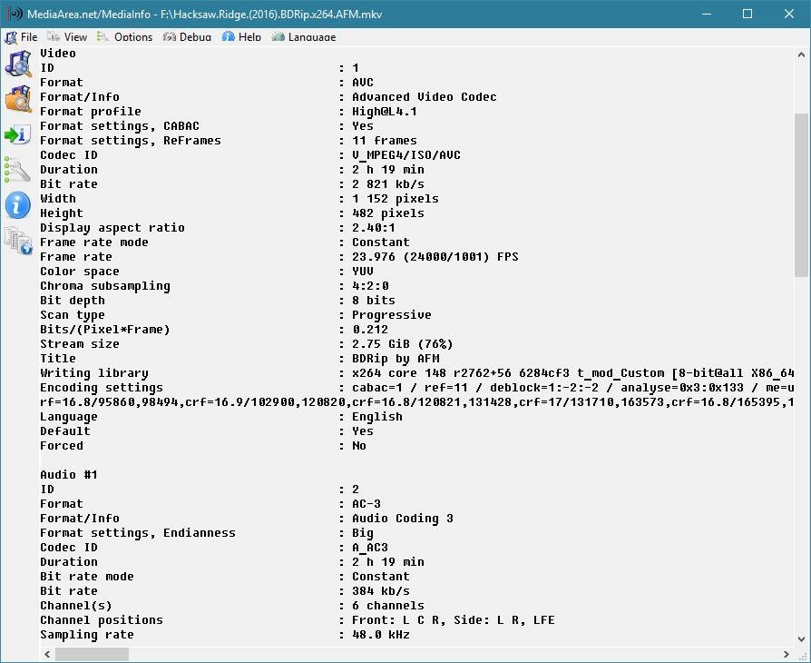Click the 'Chroma subsampling' label
The height and width of the screenshot is (663, 811).
coord(105,286)
